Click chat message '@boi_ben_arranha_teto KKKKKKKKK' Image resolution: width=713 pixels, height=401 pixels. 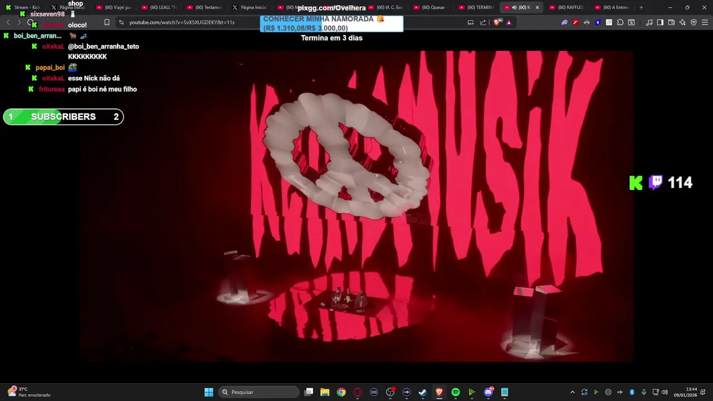(x=104, y=51)
